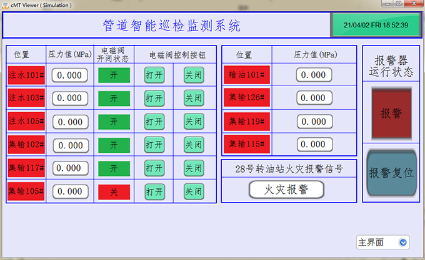Viewport: 425px width, 260px height.
Task: Click the blue dropdown arrow beside 主界面
Action: [x=403, y=243]
